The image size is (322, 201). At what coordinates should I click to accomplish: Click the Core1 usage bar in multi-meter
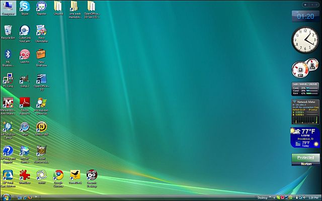[x=312, y=88]
